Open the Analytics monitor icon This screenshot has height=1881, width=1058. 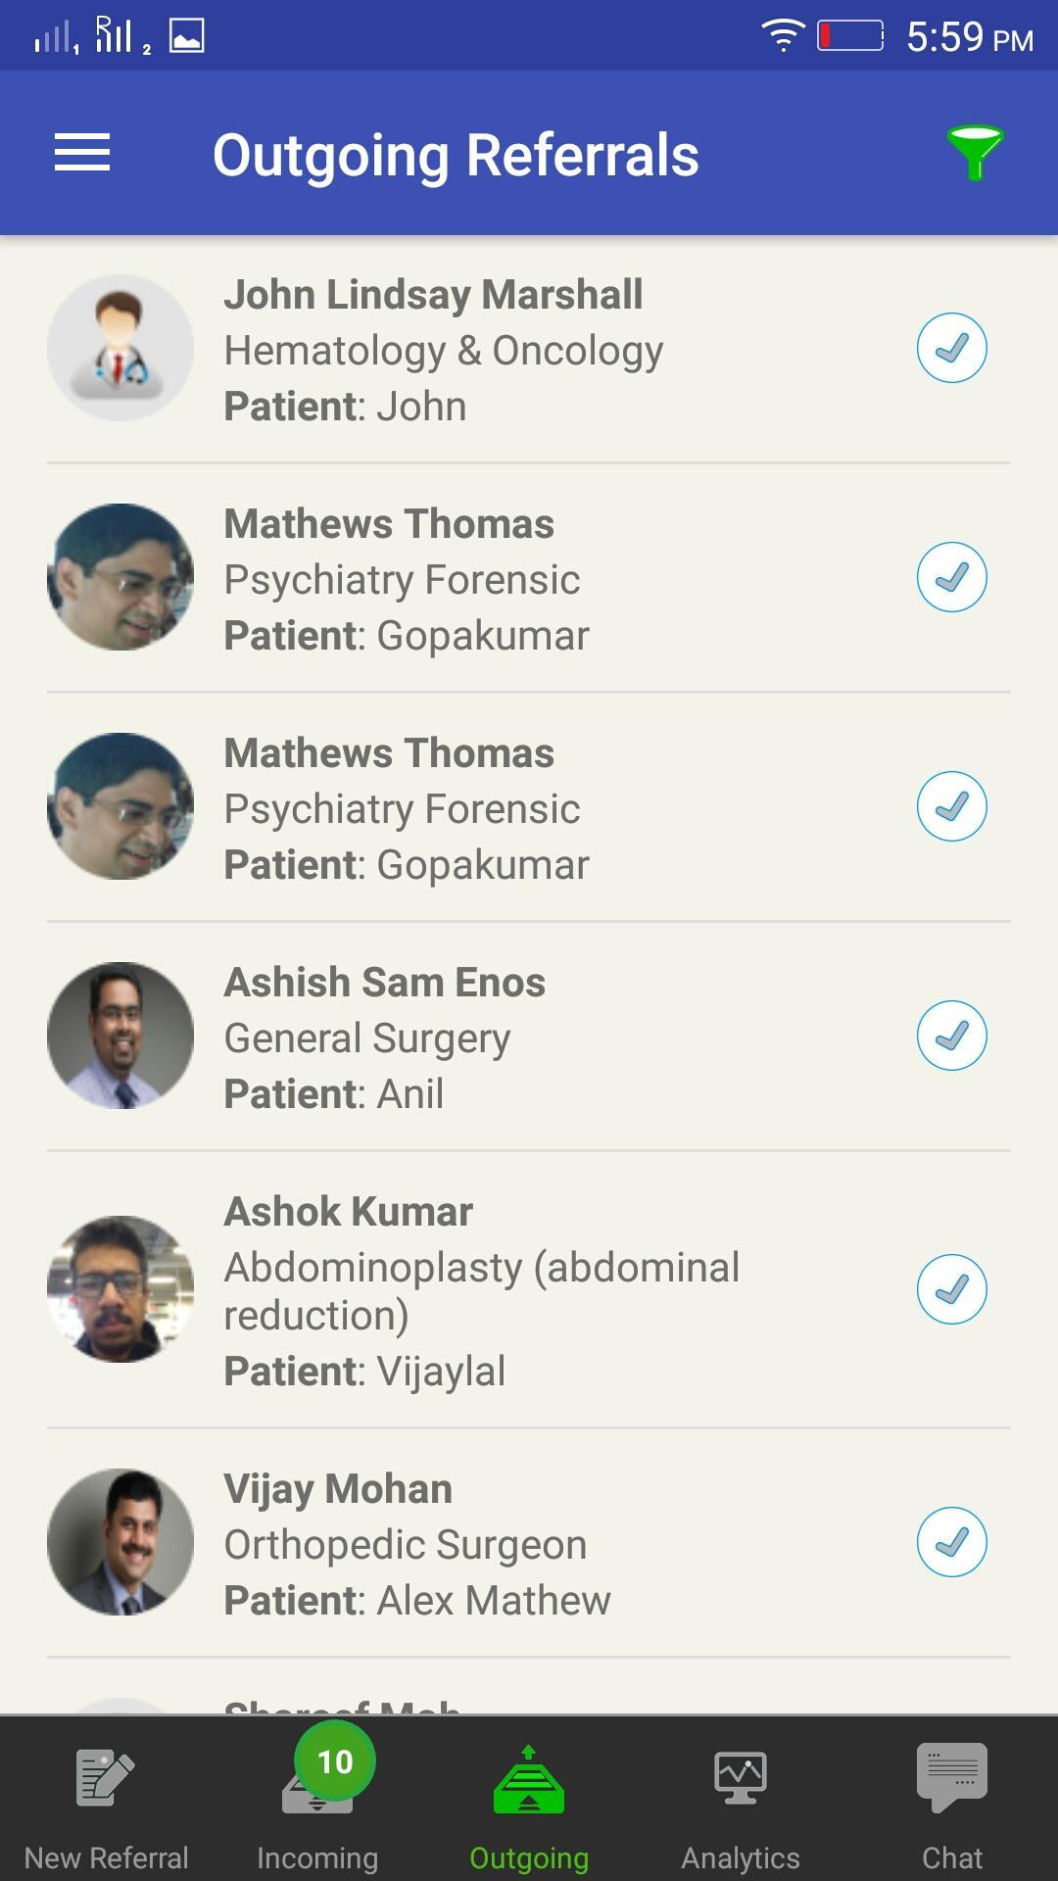(741, 1777)
